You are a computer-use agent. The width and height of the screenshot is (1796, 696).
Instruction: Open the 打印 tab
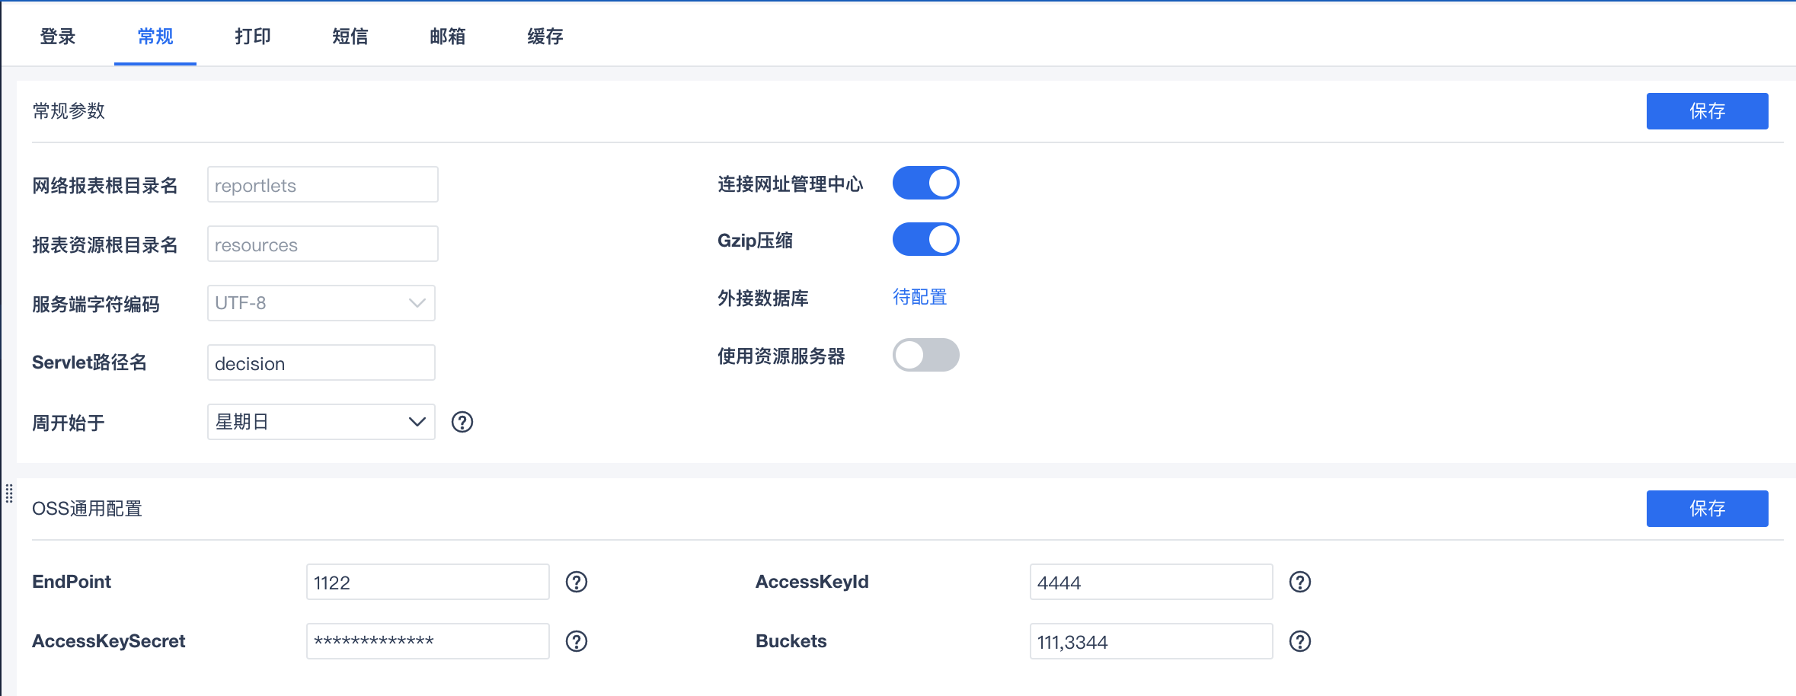pos(253,36)
